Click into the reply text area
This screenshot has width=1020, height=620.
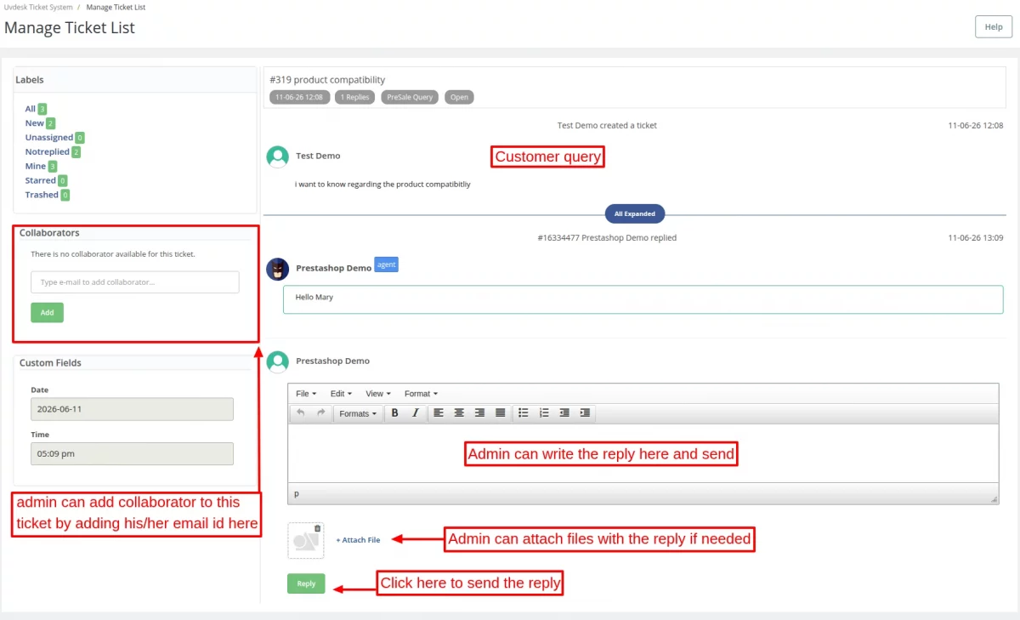[643, 453]
